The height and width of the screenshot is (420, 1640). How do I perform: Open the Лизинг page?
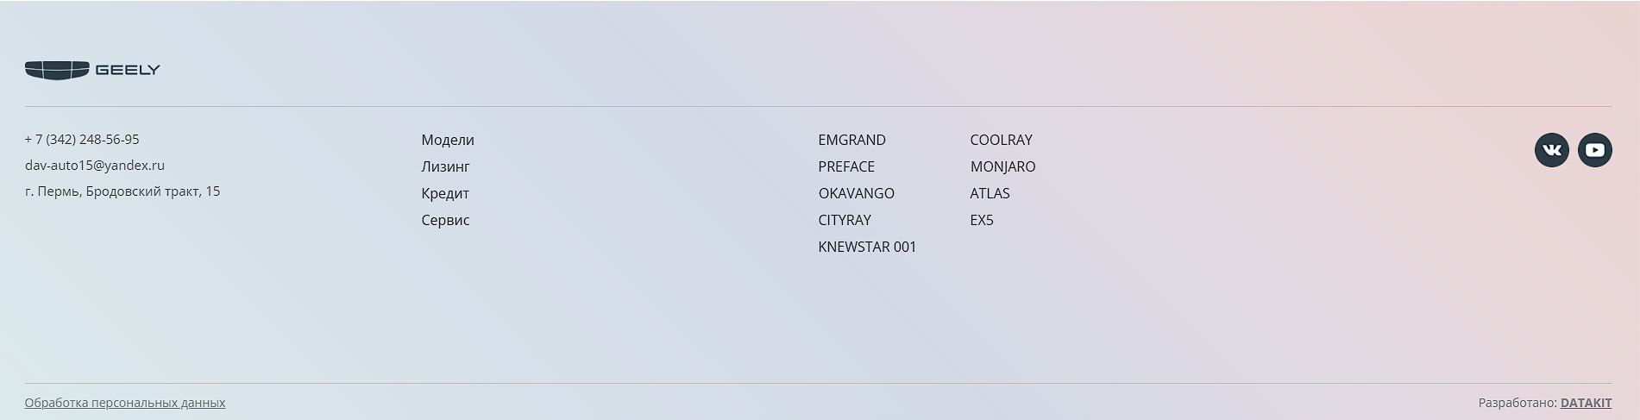[445, 166]
